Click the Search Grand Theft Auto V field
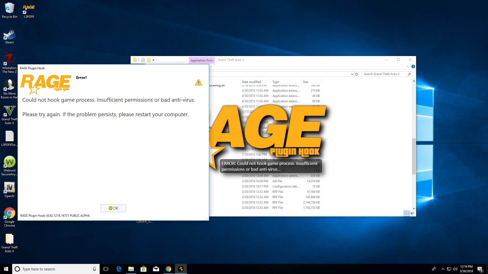The height and width of the screenshot is (274, 488). click(x=384, y=74)
